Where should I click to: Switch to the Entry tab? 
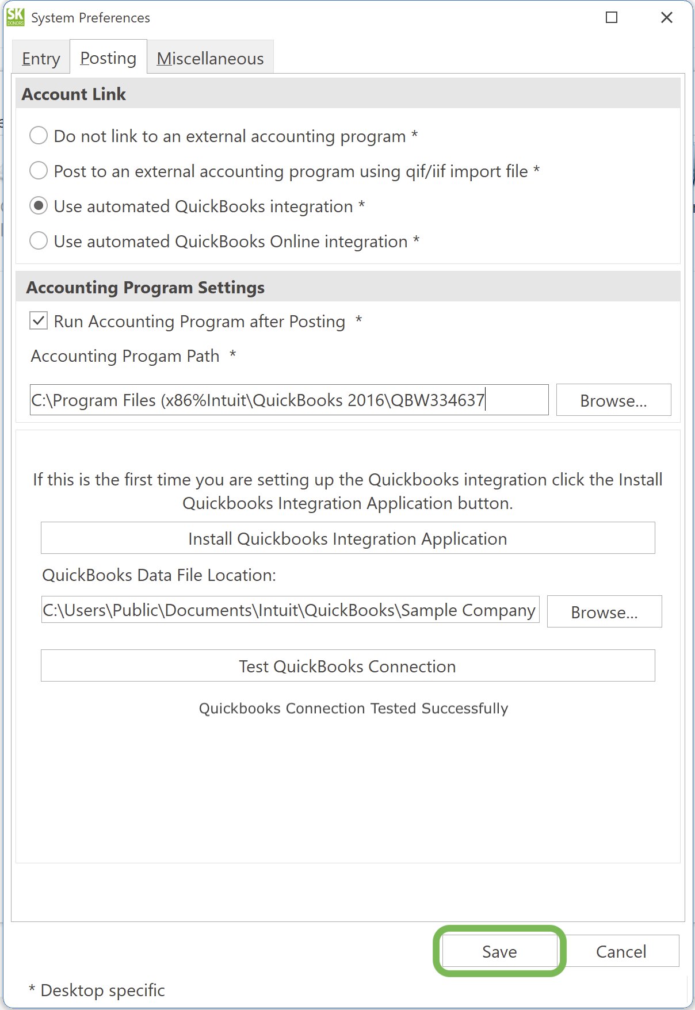click(x=40, y=58)
